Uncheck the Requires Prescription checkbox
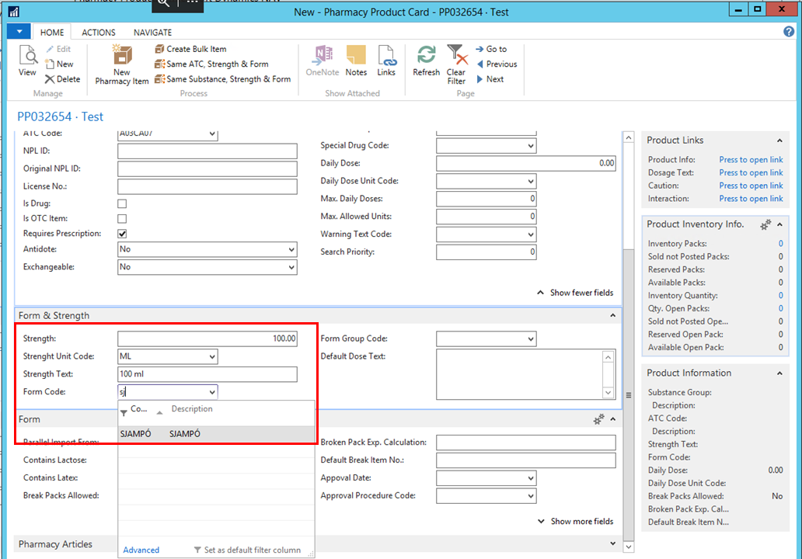Image resolution: width=802 pixels, height=559 pixels. (122, 234)
